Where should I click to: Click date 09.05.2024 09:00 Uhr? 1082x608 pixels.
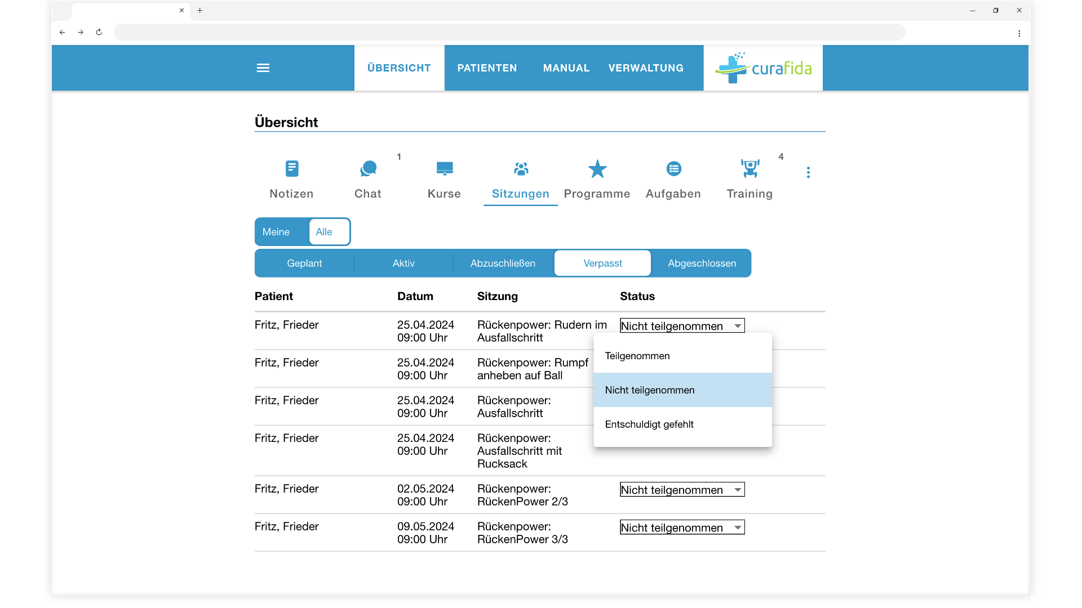coord(425,533)
